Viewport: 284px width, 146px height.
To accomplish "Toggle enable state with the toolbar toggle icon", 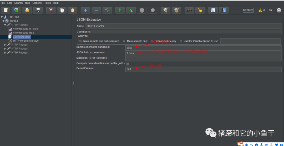I will (107, 10).
